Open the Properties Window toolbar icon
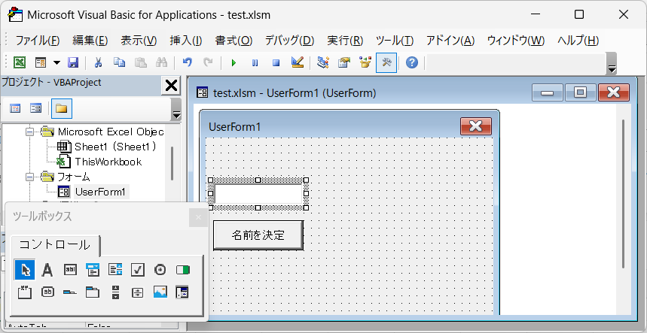Image resolution: width=647 pixels, height=333 pixels. (343, 62)
